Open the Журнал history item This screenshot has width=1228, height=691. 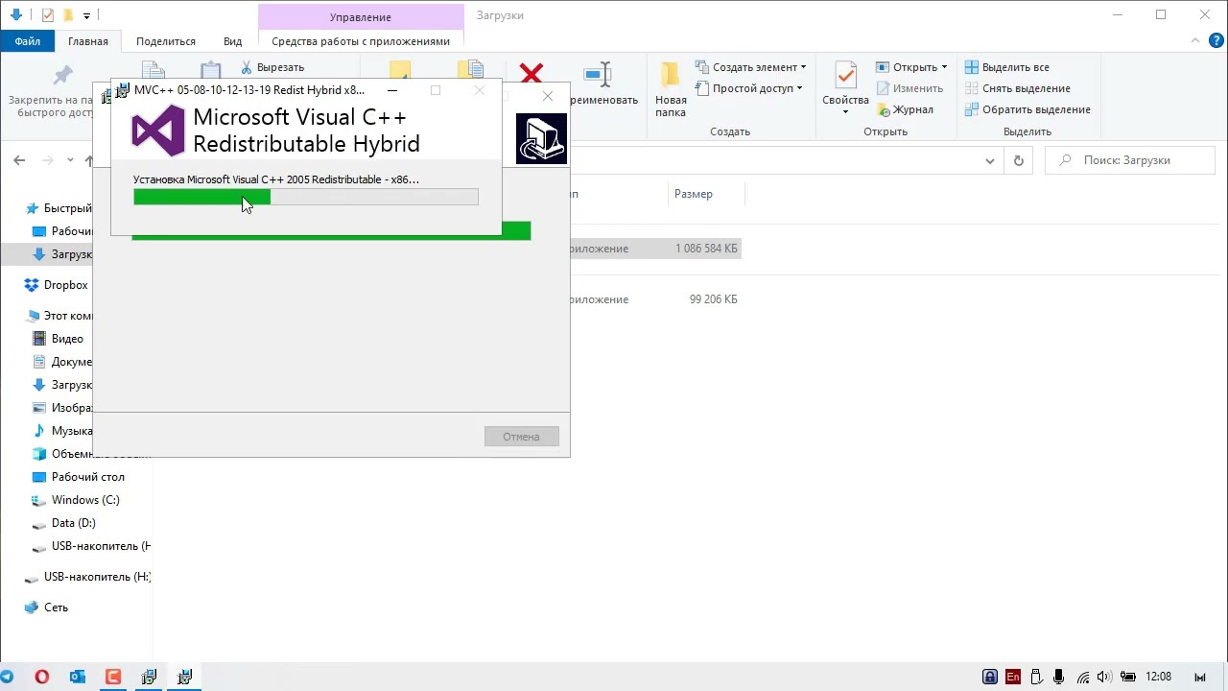pos(905,109)
